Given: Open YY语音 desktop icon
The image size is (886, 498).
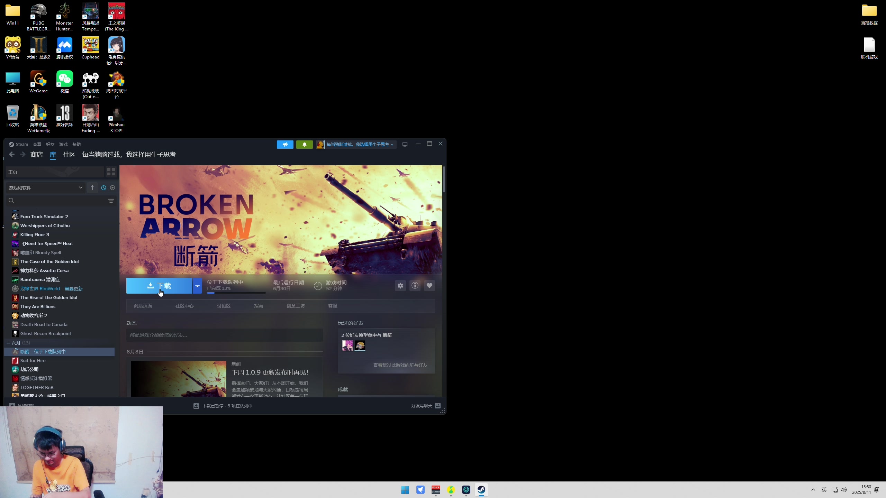Looking at the screenshot, I should pyautogui.click(x=12, y=48).
